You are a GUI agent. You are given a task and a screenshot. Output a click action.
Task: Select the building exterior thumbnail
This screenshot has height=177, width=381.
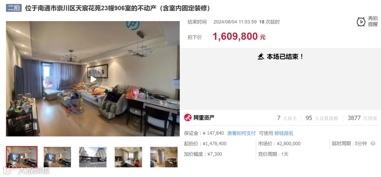tap(93, 157)
